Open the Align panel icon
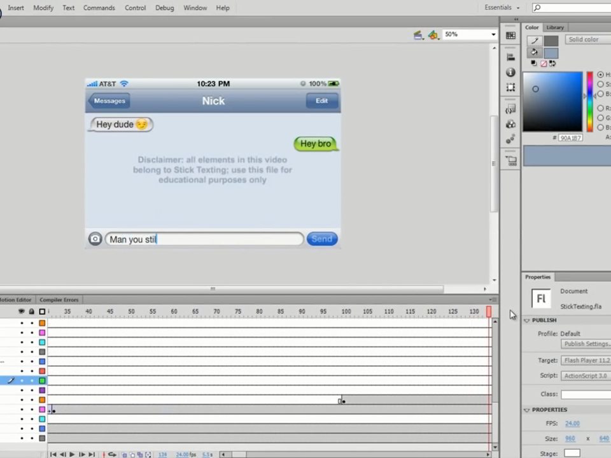This screenshot has height=458, width=611. pos(510,57)
